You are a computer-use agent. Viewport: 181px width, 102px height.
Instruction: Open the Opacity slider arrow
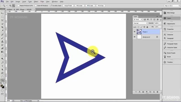[160, 23]
